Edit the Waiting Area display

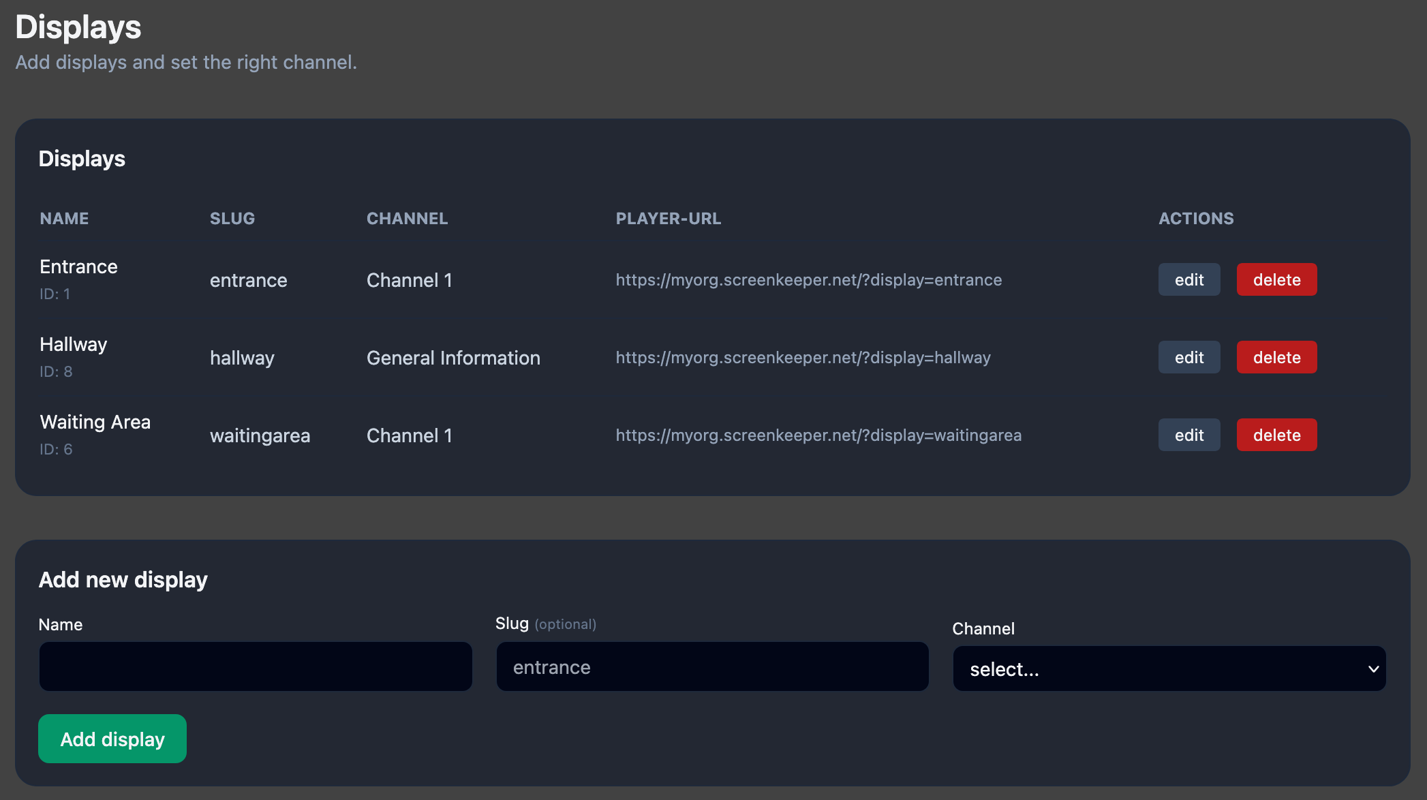coord(1188,435)
